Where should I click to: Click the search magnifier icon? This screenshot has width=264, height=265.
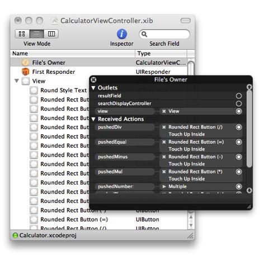tap(144, 34)
